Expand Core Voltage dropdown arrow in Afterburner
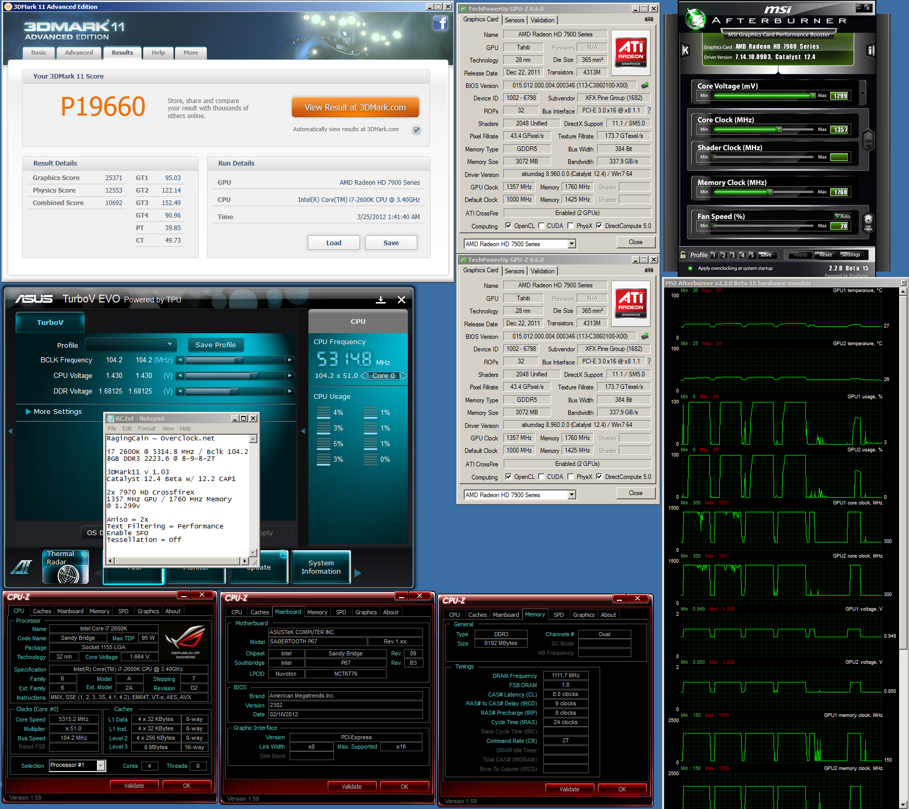The width and height of the screenshot is (909, 809). (x=862, y=95)
